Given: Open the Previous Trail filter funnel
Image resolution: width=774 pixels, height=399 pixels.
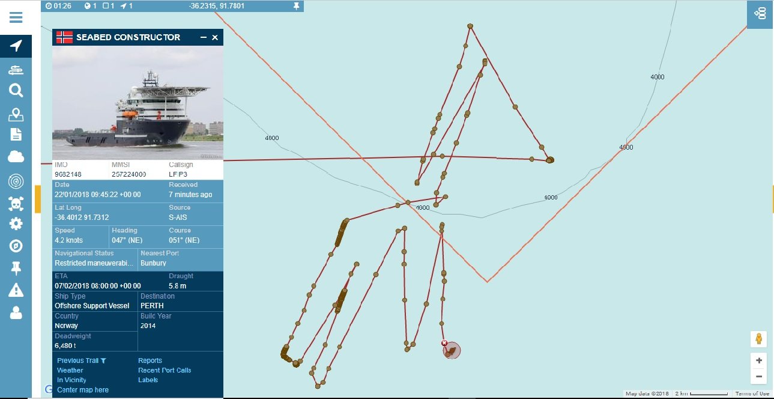Looking at the screenshot, I should [103, 361].
